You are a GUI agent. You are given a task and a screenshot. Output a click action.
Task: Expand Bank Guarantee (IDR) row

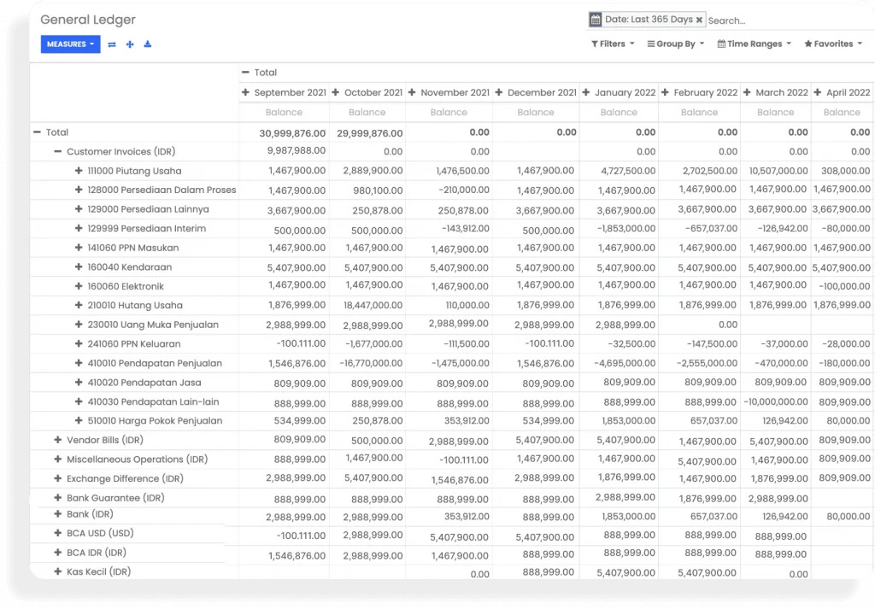coord(57,498)
